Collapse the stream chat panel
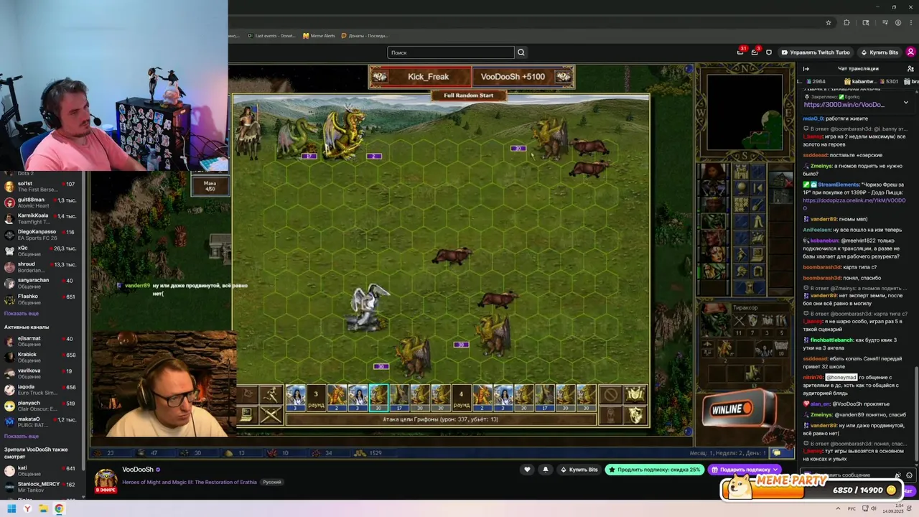 coord(806,69)
